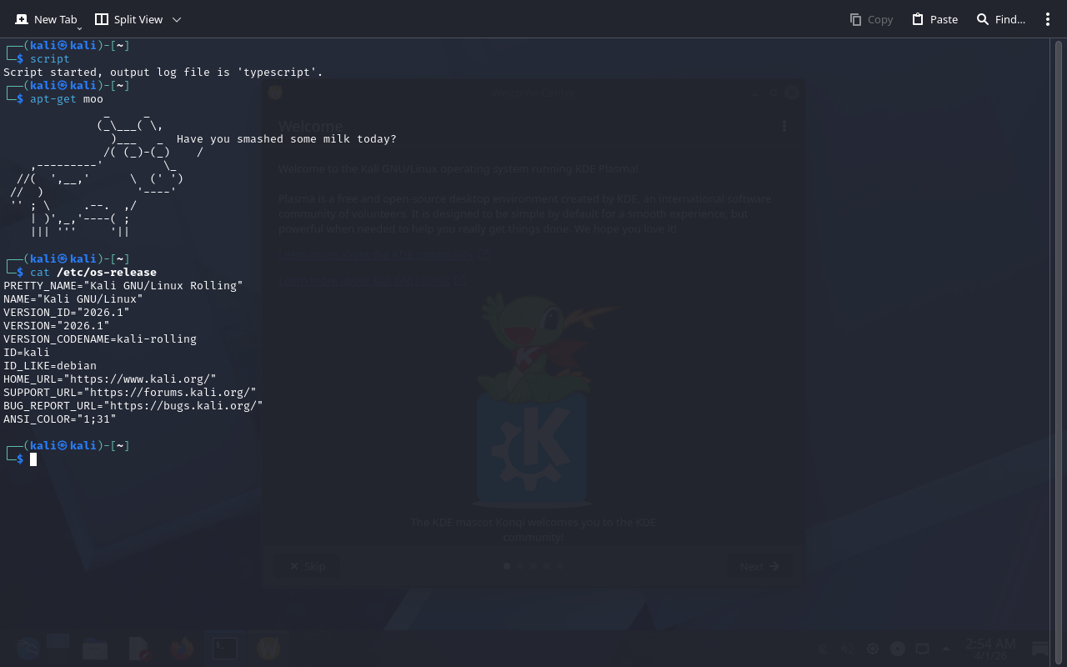Click the ANSI_COLOR="1;31" output line

pyautogui.click(x=60, y=419)
